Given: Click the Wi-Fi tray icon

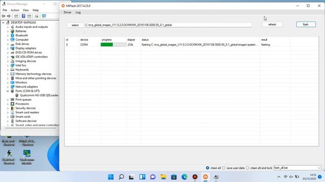Looking at the screenshot, I should 285,177.
